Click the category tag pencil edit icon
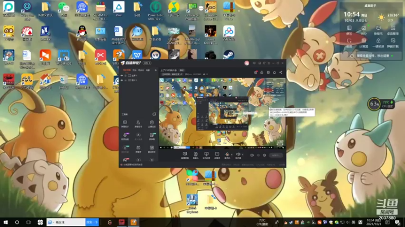This screenshot has height=227, width=405. (181, 74)
